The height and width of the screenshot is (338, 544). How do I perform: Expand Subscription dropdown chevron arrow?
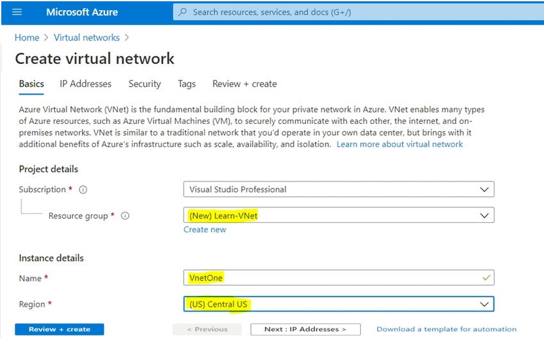pos(484,189)
